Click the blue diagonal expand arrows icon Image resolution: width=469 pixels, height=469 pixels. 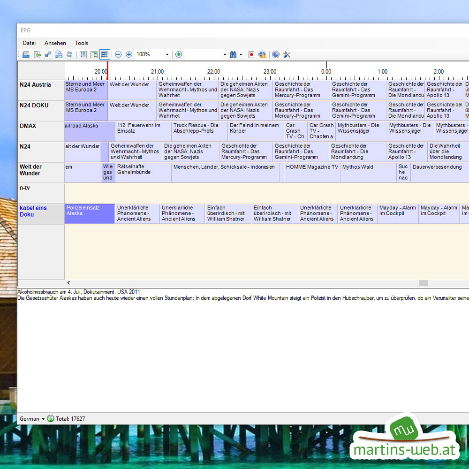[48, 54]
